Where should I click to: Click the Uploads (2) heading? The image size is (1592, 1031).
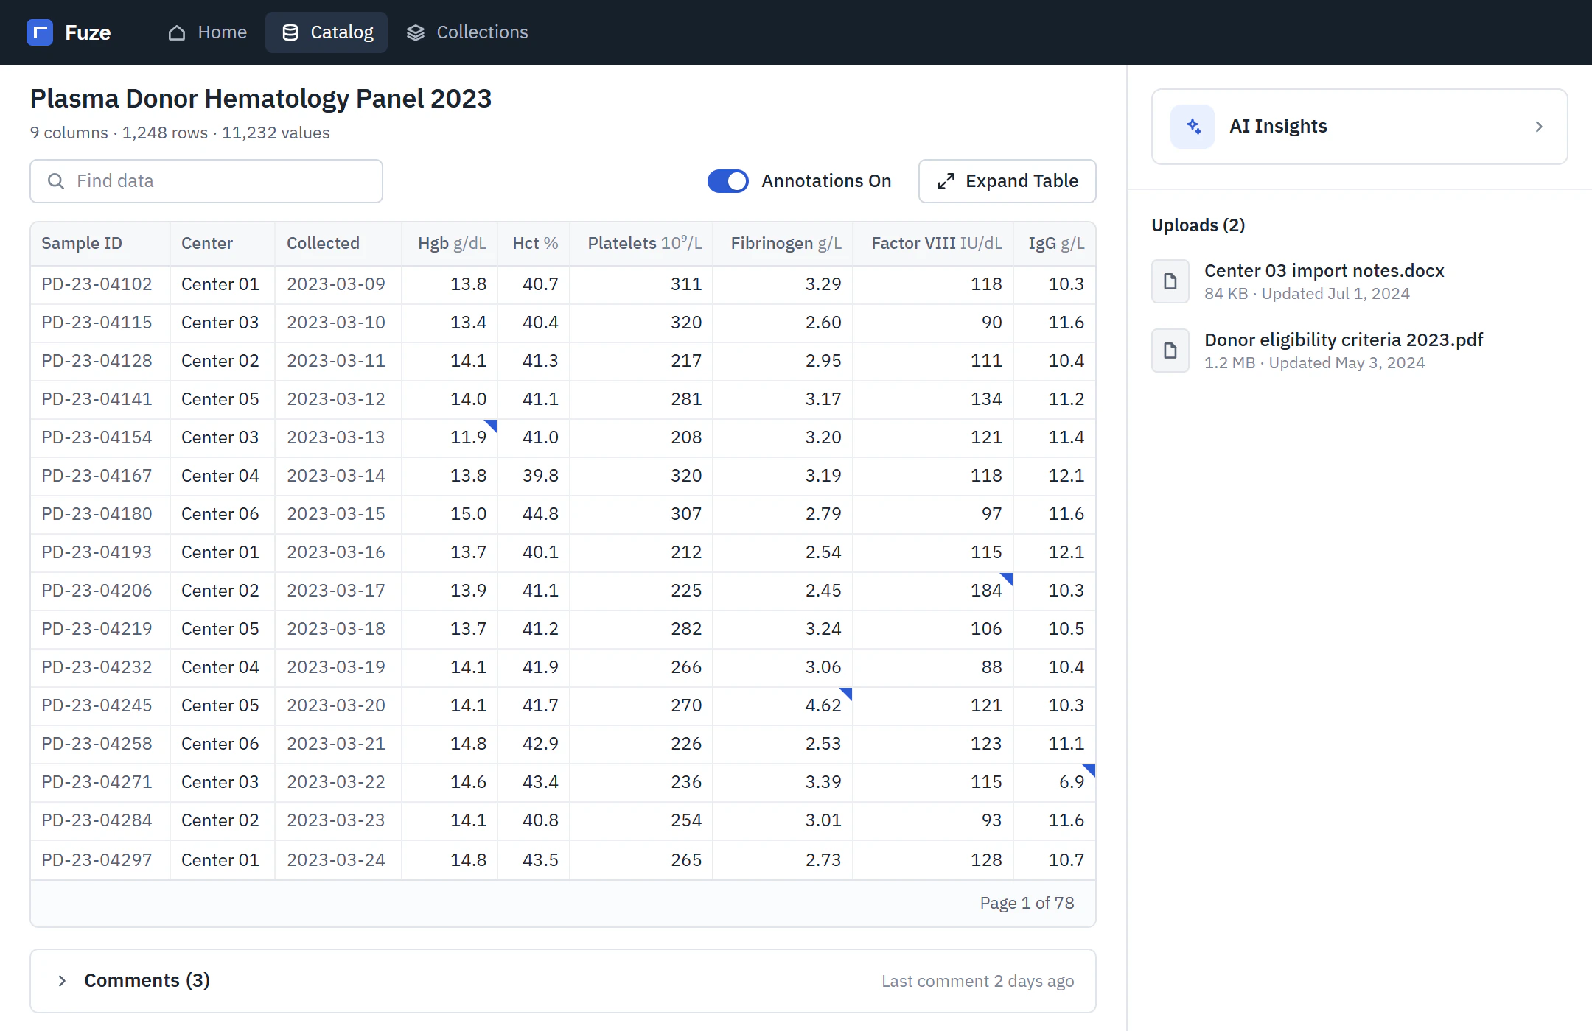(1198, 225)
